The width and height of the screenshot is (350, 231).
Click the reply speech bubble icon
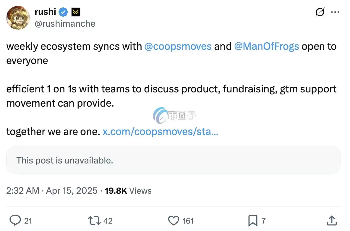click(15, 221)
